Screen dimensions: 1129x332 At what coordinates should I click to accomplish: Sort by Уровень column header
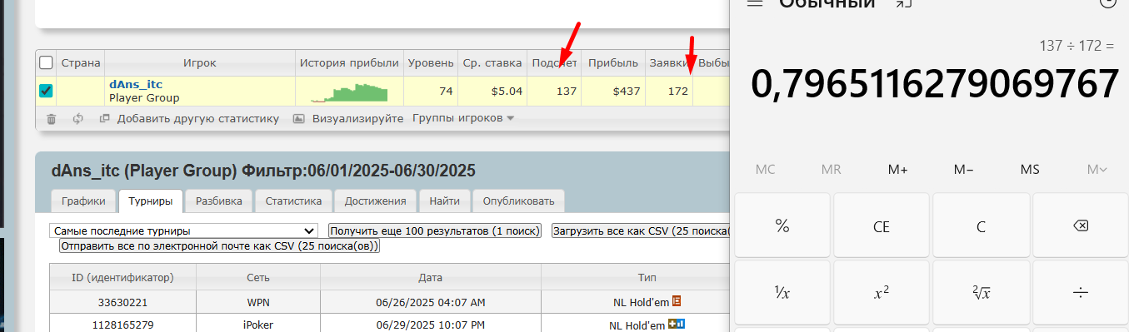[431, 62]
